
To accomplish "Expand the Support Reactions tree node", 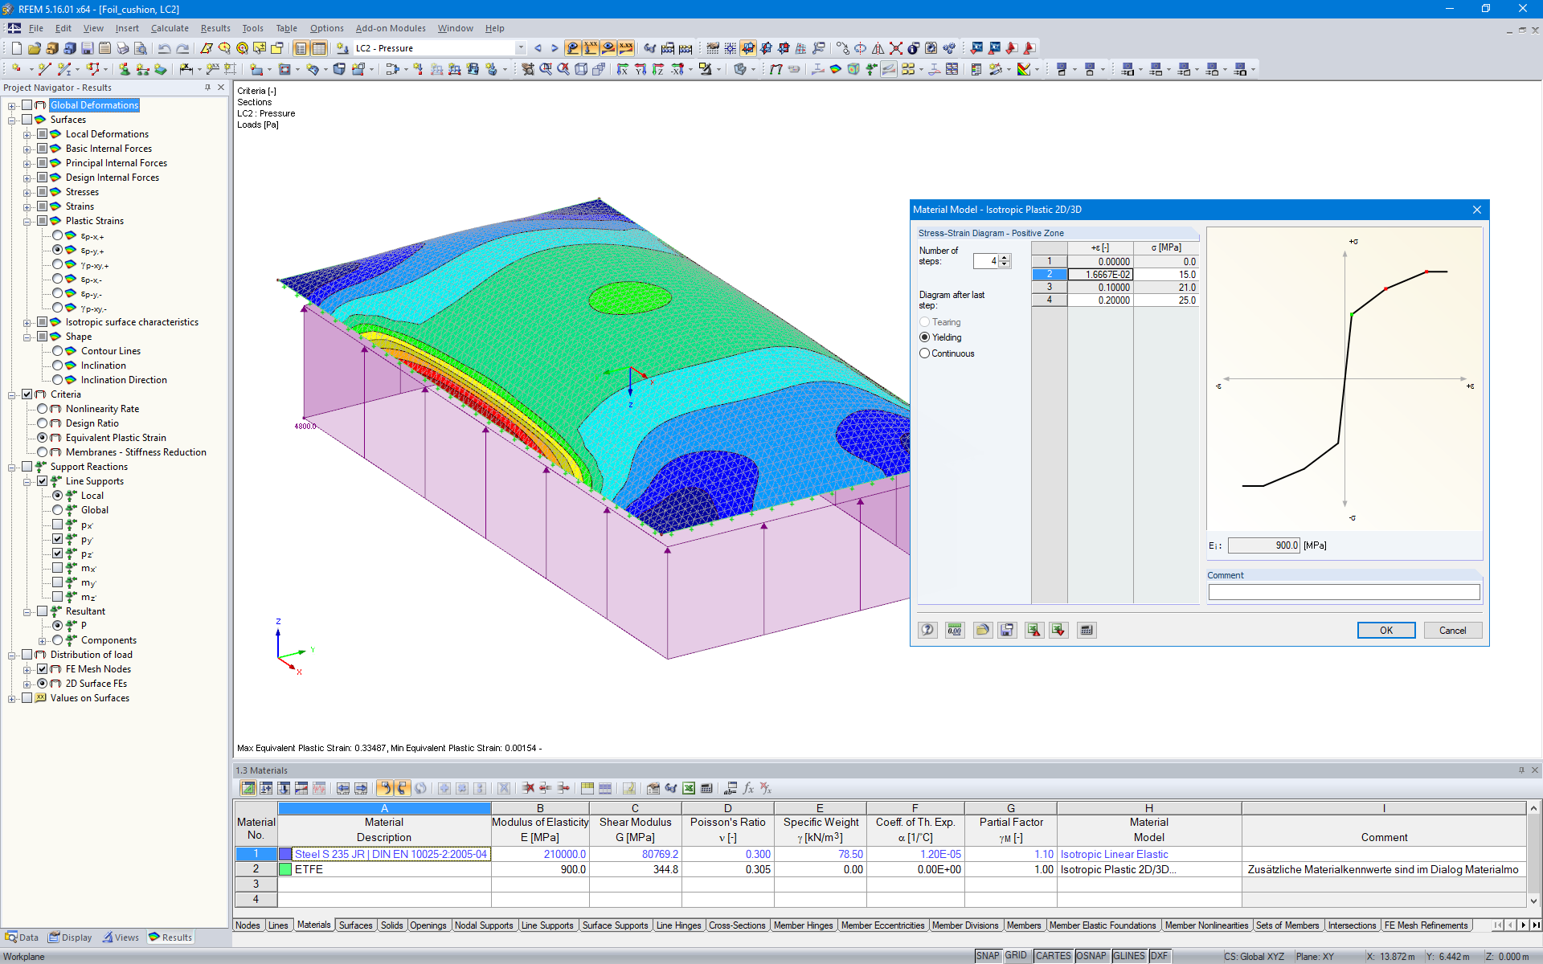I will tap(10, 465).
